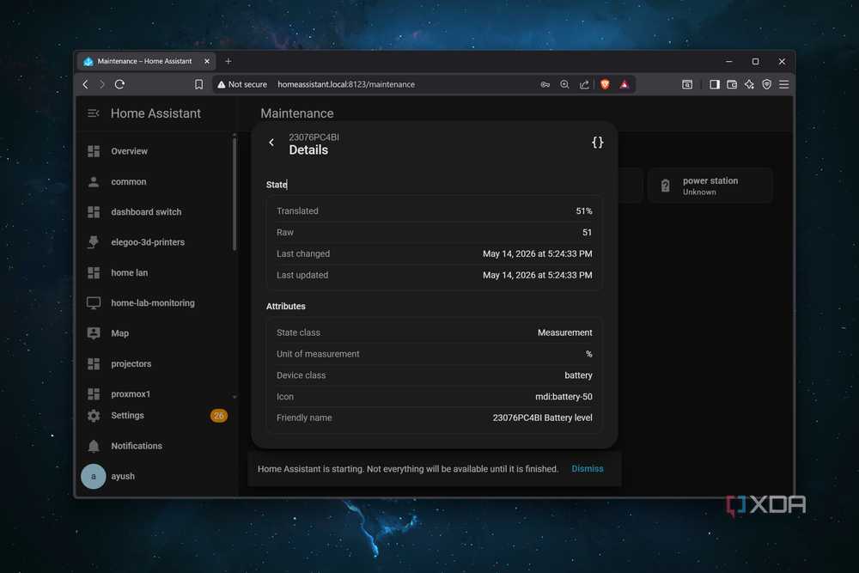Open the power station battery card
The image size is (859, 573).
coord(710,186)
